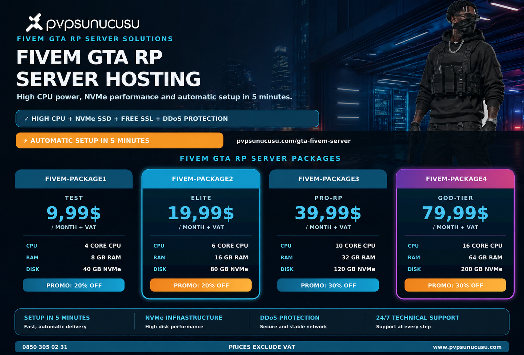Click the 'AUTOMATIC SETUP IN 5 MINUTES' orange button
Screen dimensions: 524x355
pos(120,141)
